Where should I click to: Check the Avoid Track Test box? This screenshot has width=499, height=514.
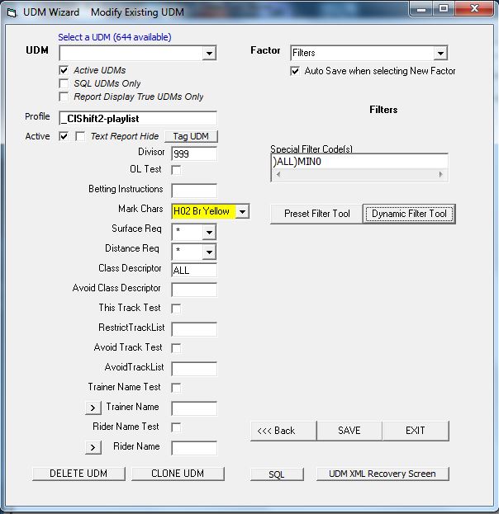pyautogui.click(x=176, y=348)
